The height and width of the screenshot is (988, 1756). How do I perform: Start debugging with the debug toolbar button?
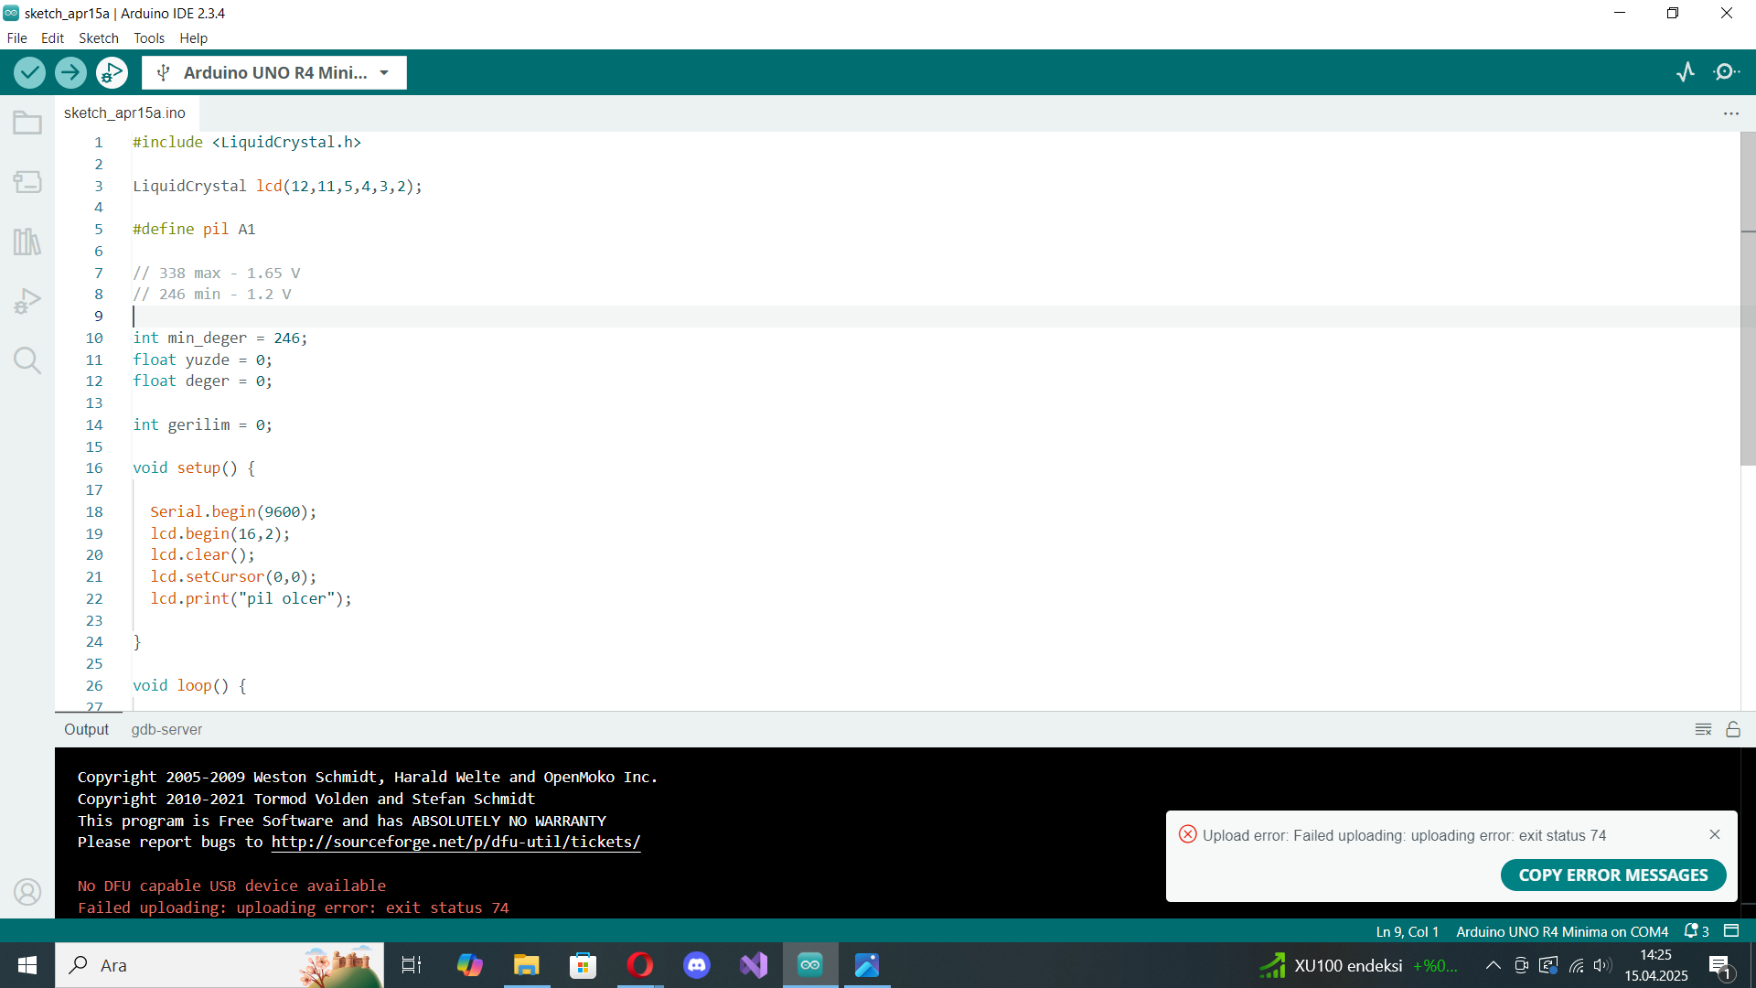112,72
